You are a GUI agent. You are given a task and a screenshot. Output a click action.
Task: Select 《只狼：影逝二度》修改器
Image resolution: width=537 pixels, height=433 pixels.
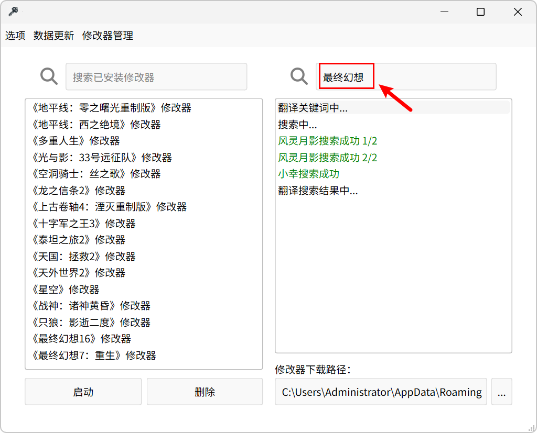[144, 323]
